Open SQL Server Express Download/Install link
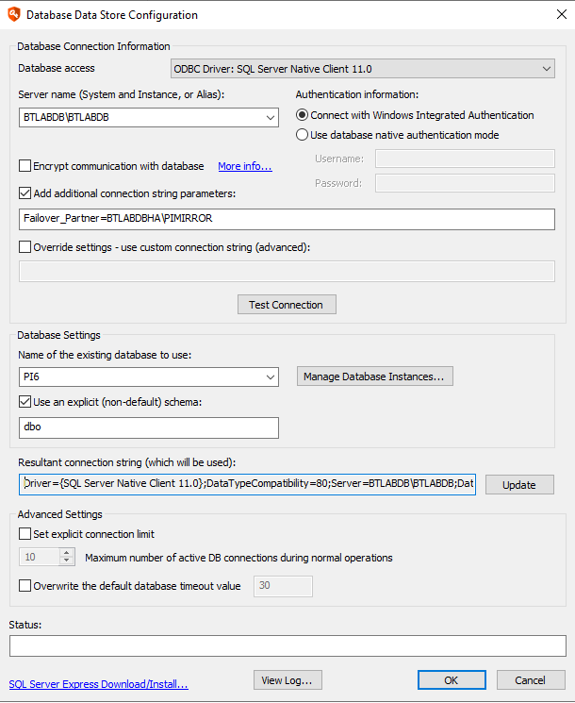 pos(99,684)
